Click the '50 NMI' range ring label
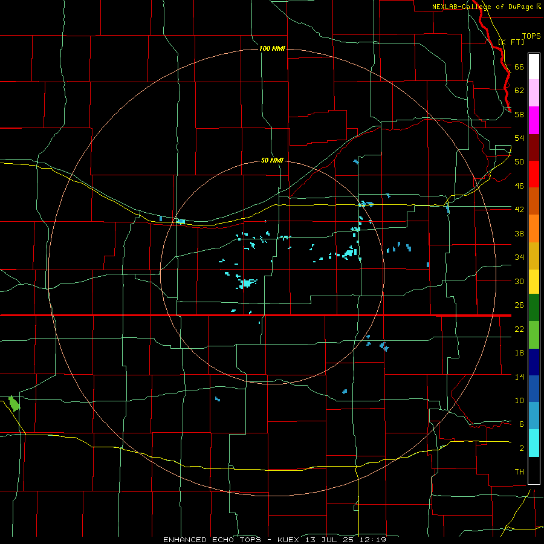This screenshot has height=544, width=544. tap(272, 160)
